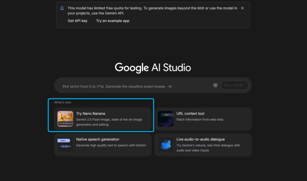Accept prompt suggestion via tab arrow icon
The image size is (307, 181).
tap(170, 86)
